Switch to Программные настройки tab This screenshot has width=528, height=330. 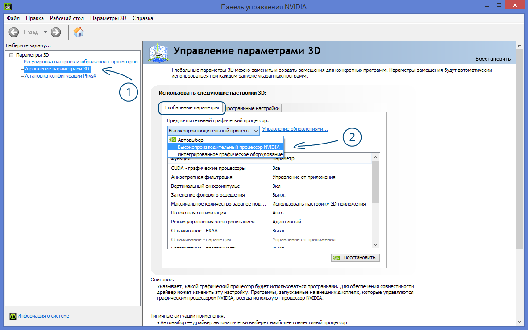click(x=252, y=108)
